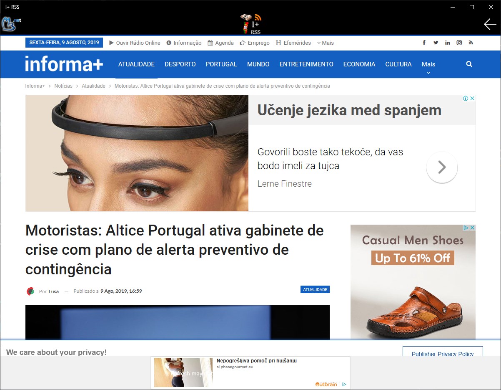The image size is (501, 390).
Task: Go to Atualidade breadcrumb
Action: click(93, 86)
